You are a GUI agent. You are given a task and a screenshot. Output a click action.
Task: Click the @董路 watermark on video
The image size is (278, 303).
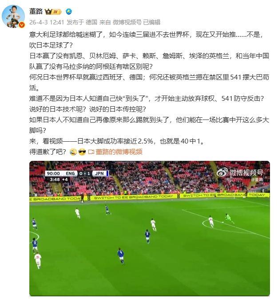257,179
